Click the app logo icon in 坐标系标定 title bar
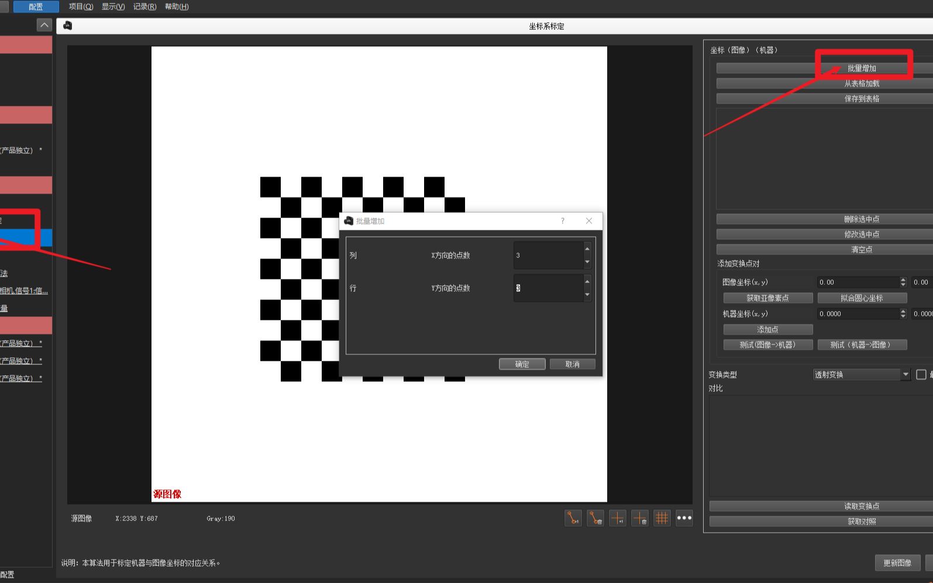The image size is (933, 583). pyautogui.click(x=68, y=26)
